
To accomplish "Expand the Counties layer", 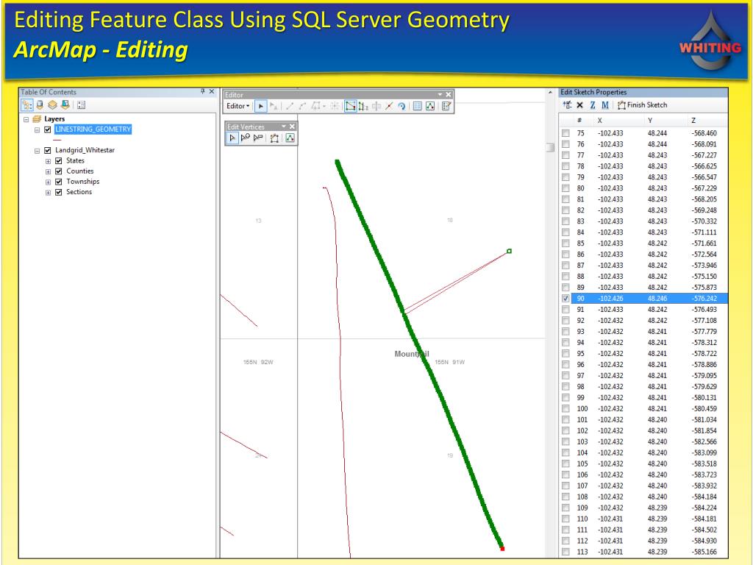I will point(48,172).
